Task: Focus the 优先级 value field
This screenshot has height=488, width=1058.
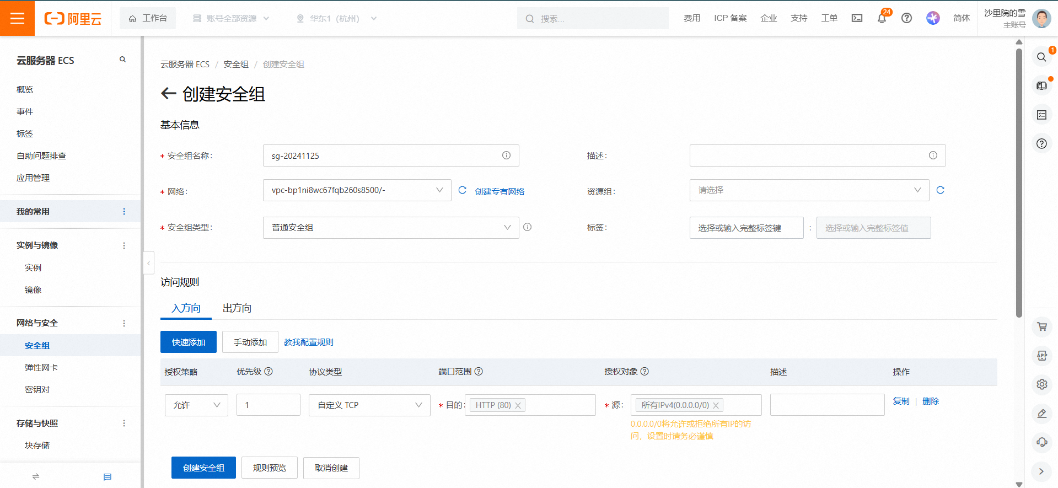Action: point(268,405)
